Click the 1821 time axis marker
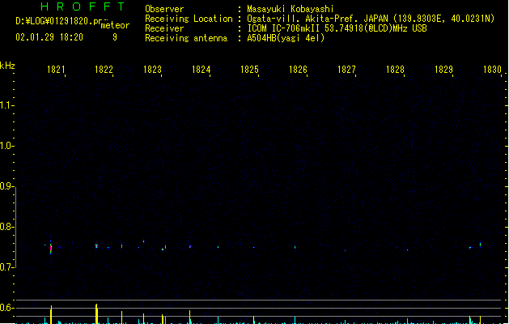Screen dimensions: 509x324 click(x=56, y=70)
